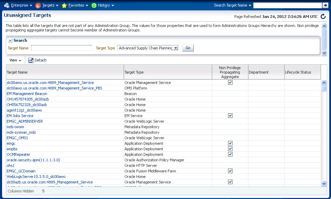Open OH556752328_slc00azb link
Viewport: 331px width, 199px height.
point(27,105)
